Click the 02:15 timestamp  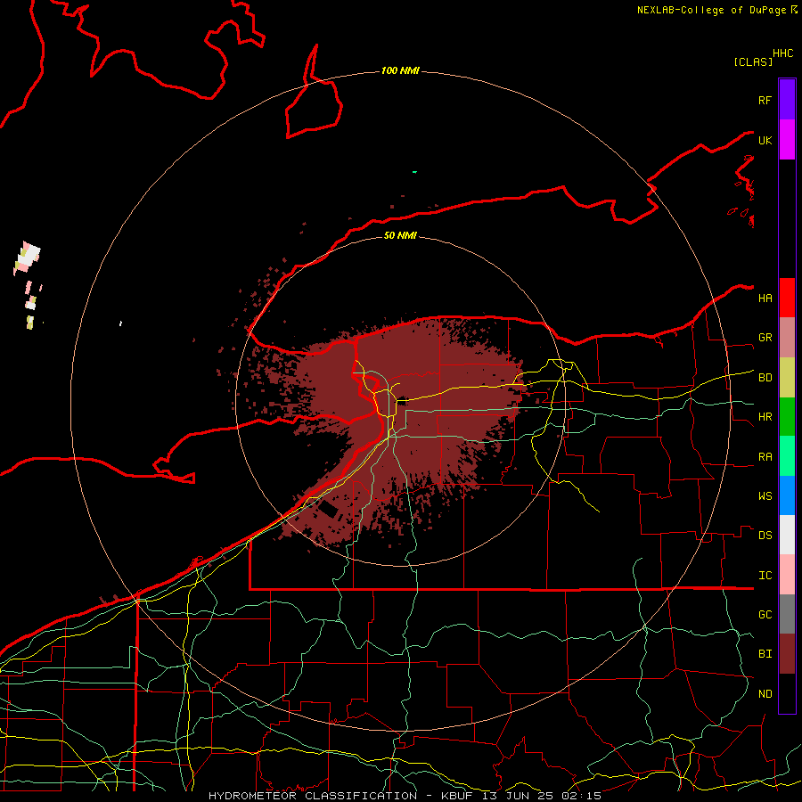click(581, 796)
